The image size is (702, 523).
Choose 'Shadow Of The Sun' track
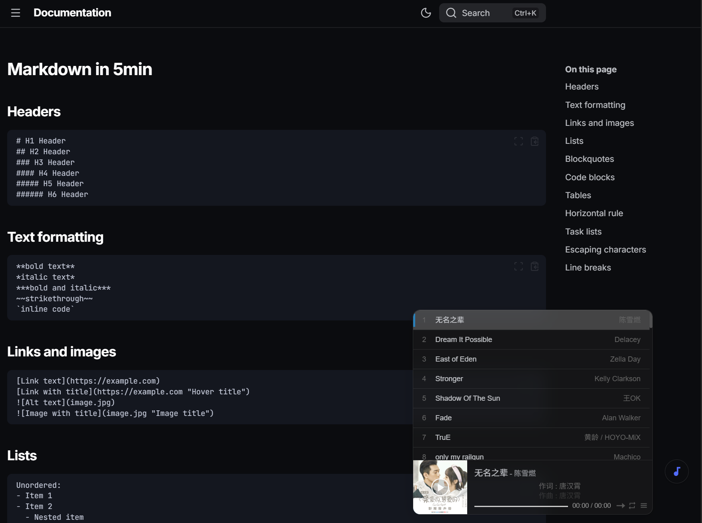(x=467, y=398)
